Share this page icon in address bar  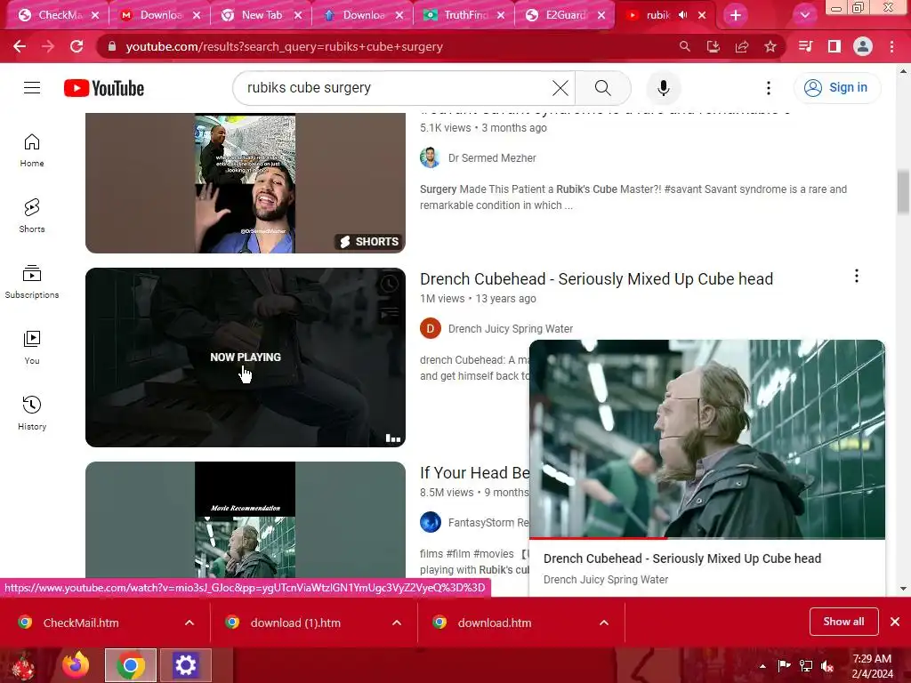pos(742,46)
